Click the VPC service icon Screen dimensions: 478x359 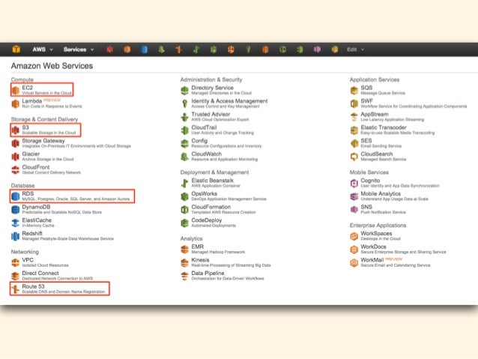[16, 262]
